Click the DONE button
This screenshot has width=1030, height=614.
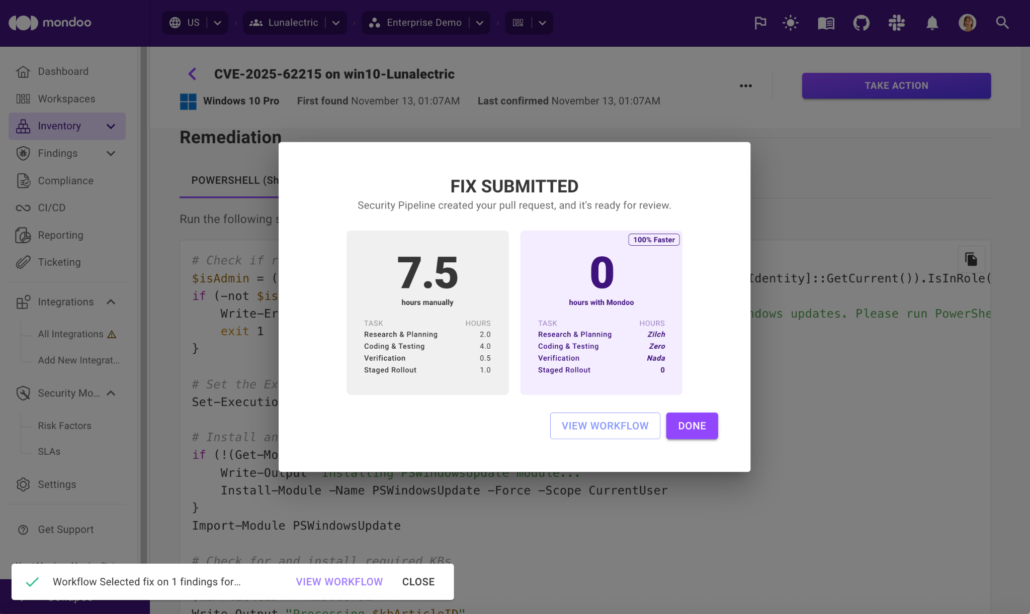(x=692, y=426)
